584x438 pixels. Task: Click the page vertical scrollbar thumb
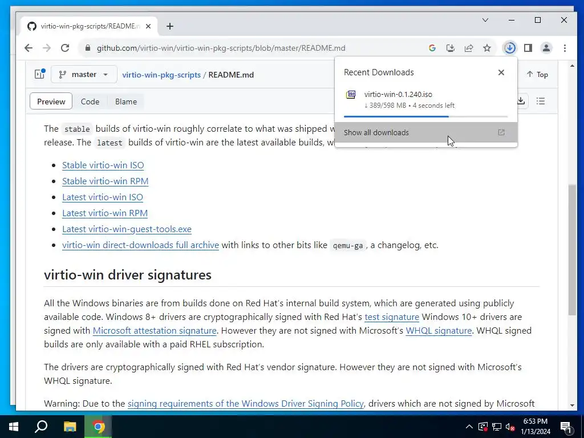(x=572, y=250)
